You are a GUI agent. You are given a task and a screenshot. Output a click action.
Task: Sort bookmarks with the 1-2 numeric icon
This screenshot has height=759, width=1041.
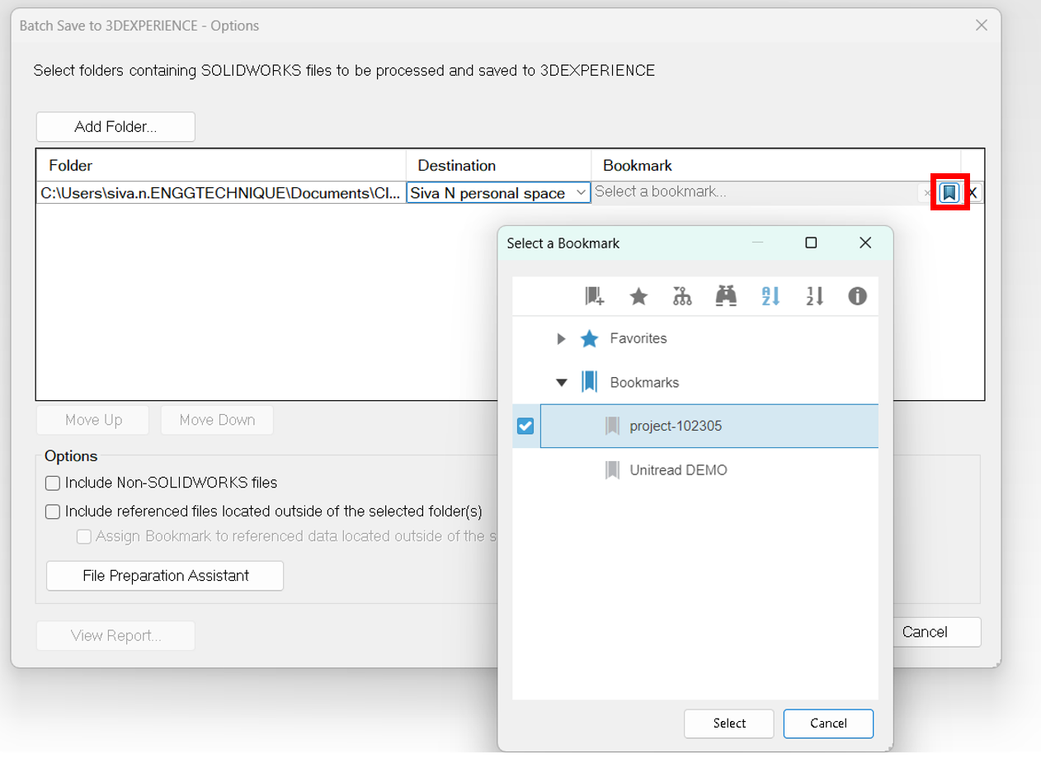[x=814, y=296]
